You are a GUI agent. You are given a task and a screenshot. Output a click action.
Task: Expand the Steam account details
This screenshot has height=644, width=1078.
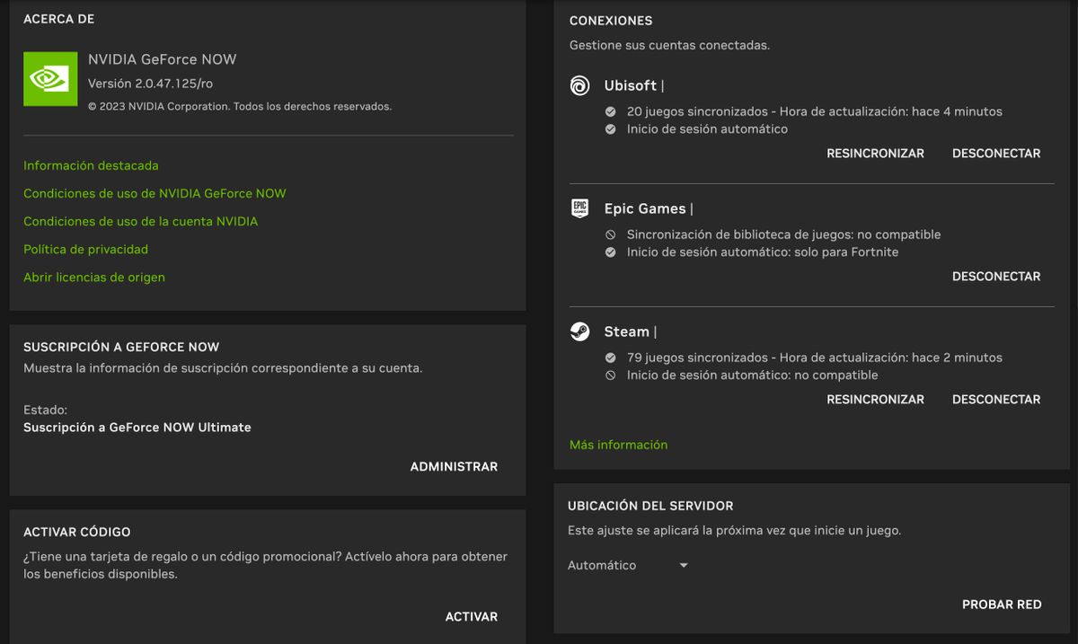[x=628, y=331]
